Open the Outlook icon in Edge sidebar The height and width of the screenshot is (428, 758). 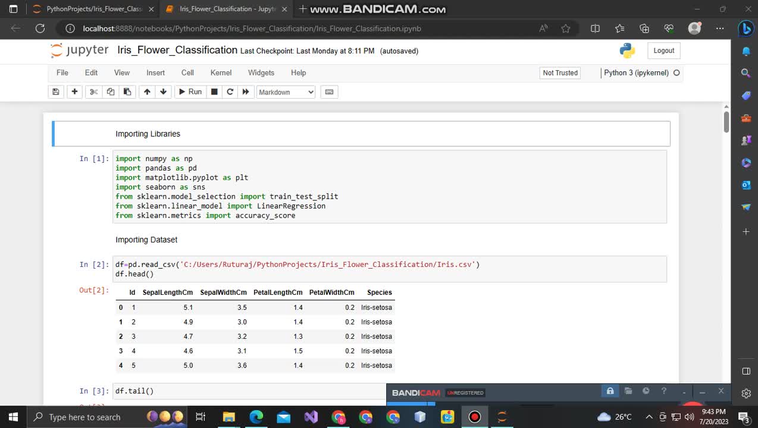tap(746, 185)
